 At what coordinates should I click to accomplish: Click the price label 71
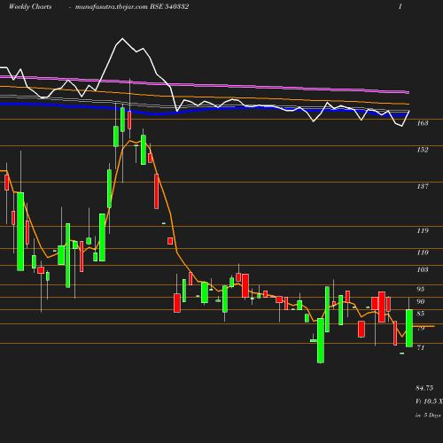[x=420, y=347]
